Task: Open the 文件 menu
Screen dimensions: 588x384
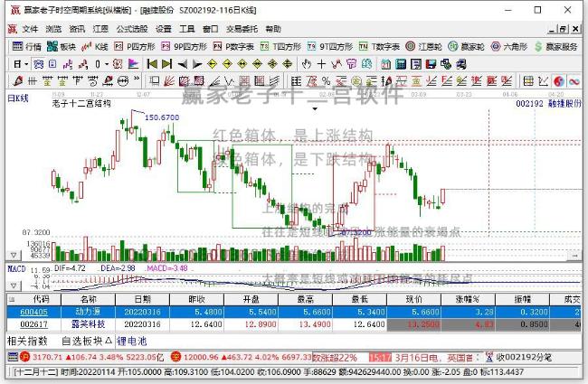Action: click(30, 29)
